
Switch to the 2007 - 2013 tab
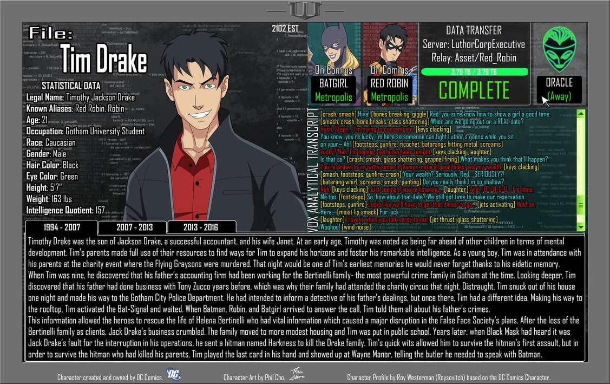pos(133,227)
